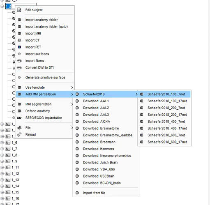The width and height of the screenshot is (210, 205).
Task: Choose Schaefer2018_200_17net parcellation
Action: pyautogui.click(x=164, y=115)
